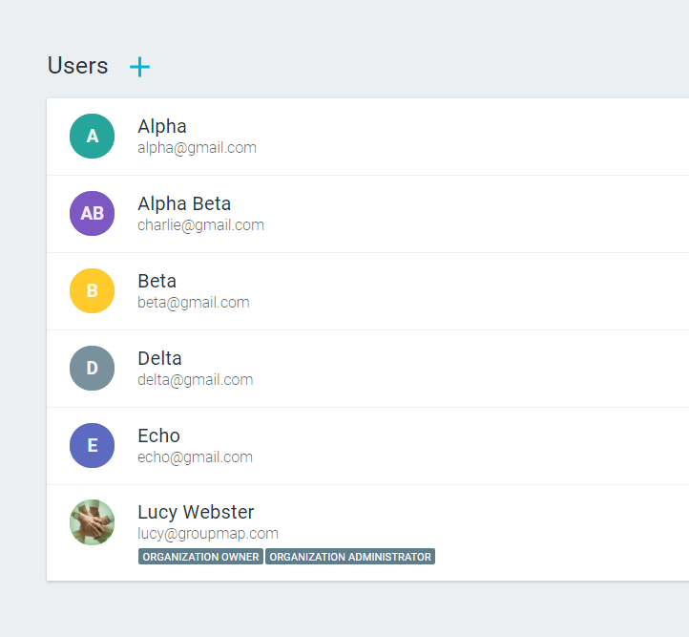Click the purple 'AB' avatar icon
The width and height of the screenshot is (689, 637).
93,214
